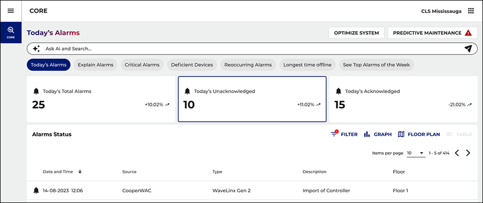The width and height of the screenshot is (483, 203).
Task: Switch to Floor Plan view
Action: point(419,134)
